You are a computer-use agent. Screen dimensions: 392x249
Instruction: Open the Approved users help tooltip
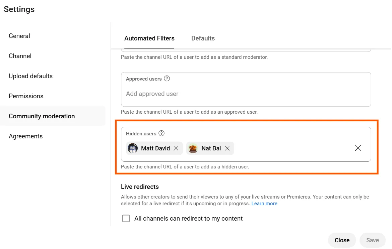167,79
